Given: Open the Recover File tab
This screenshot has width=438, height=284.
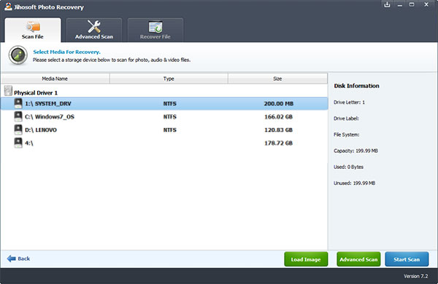Looking at the screenshot, I should click(155, 30).
